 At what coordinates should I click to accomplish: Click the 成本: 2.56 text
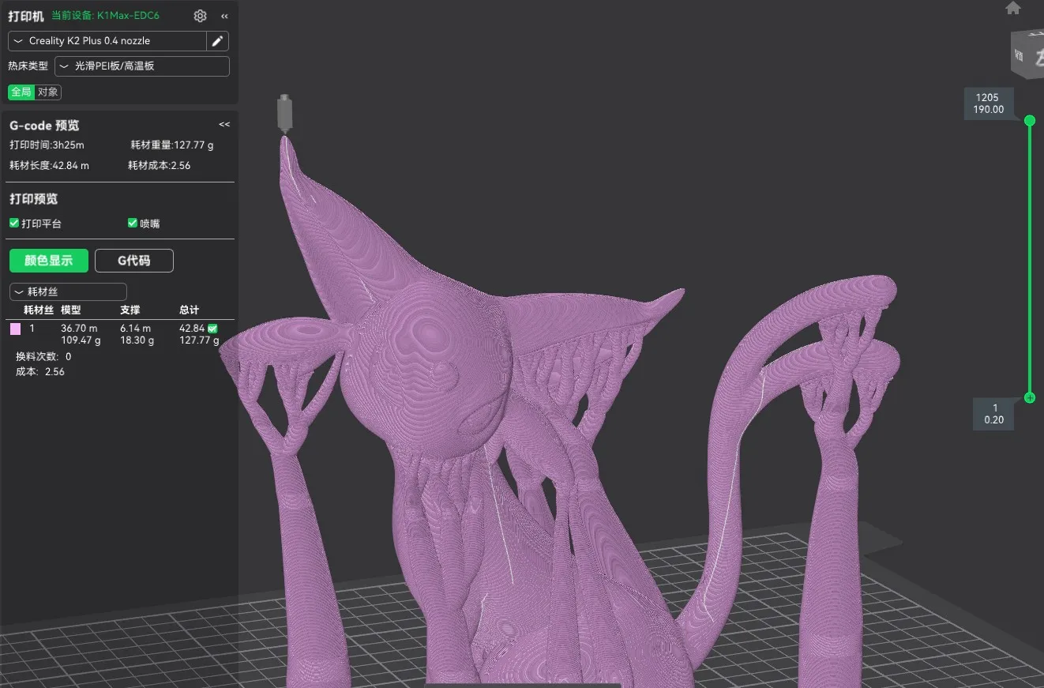point(40,372)
